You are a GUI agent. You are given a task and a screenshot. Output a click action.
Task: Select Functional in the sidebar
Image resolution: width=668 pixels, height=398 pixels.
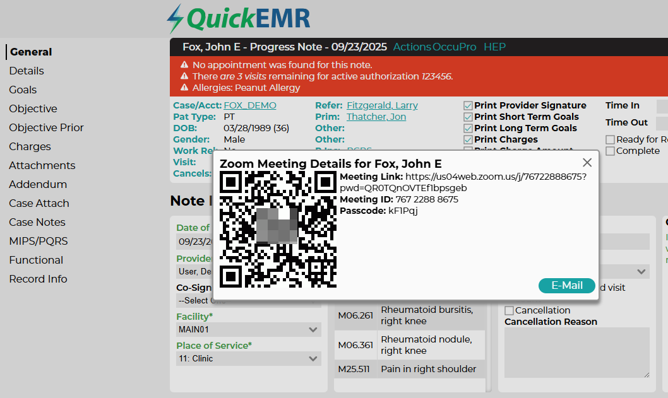click(x=36, y=260)
